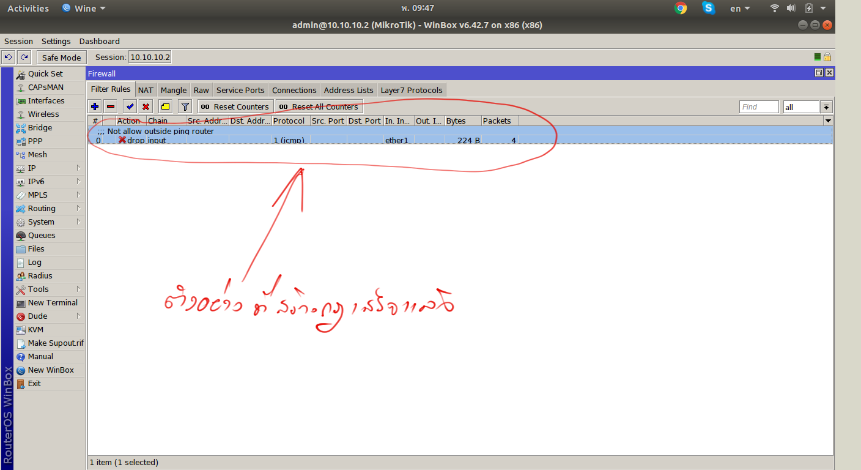The height and width of the screenshot is (470, 861).
Task: Click Make Supout.rif in sidebar
Action: click(x=50, y=343)
